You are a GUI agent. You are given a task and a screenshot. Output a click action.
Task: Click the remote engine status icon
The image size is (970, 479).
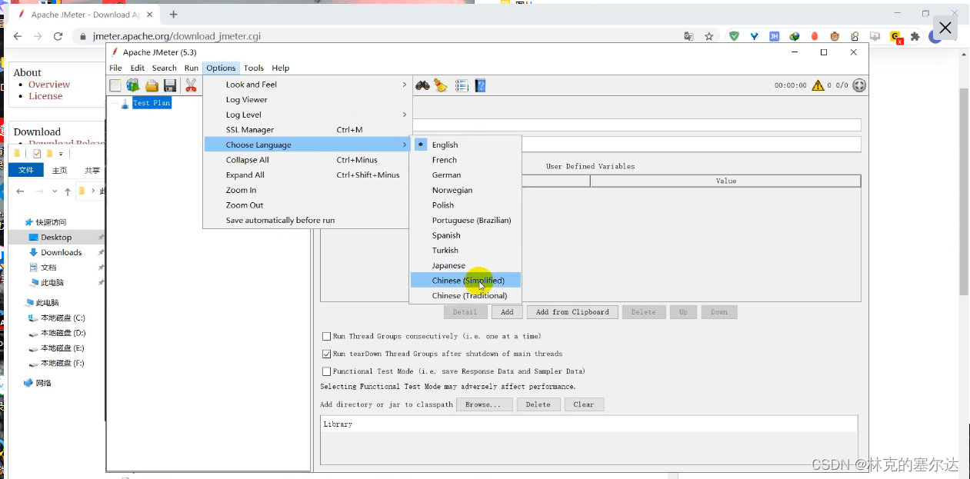[x=859, y=85]
